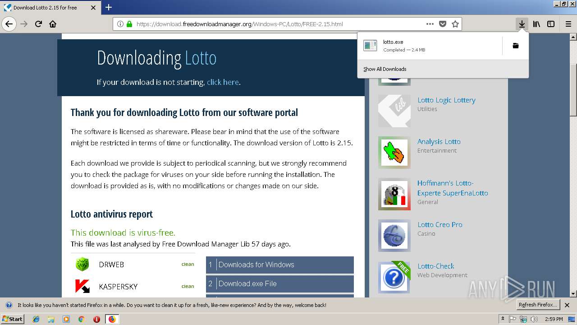The image size is (577, 325).
Task: Click the notification bar info icon
Action: point(9,305)
